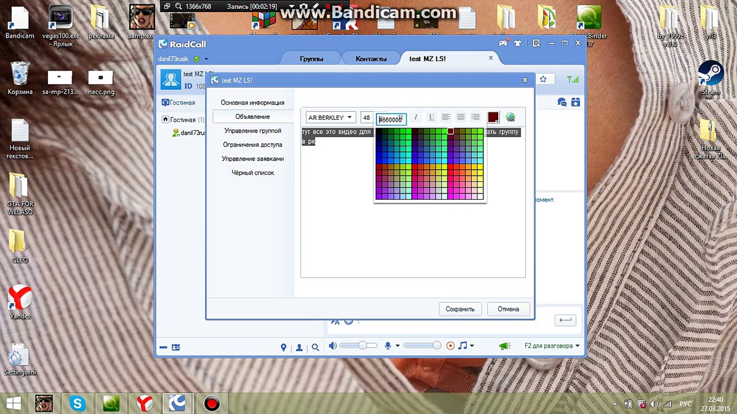
Task: Open the dark red text color swatch
Action: click(493, 117)
